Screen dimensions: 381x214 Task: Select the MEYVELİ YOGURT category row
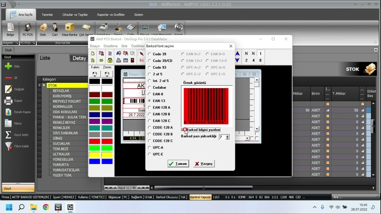click(67, 101)
